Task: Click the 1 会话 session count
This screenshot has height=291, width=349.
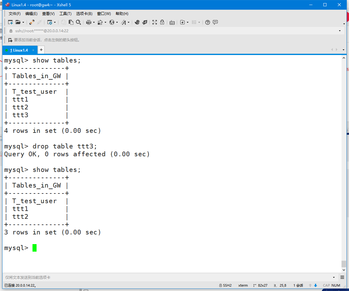Action: (298, 285)
